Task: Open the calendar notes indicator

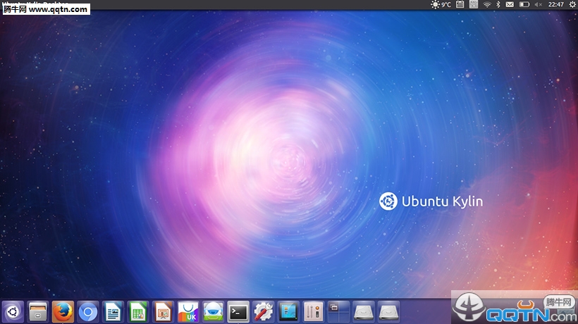Action: pyautogui.click(x=460, y=4)
